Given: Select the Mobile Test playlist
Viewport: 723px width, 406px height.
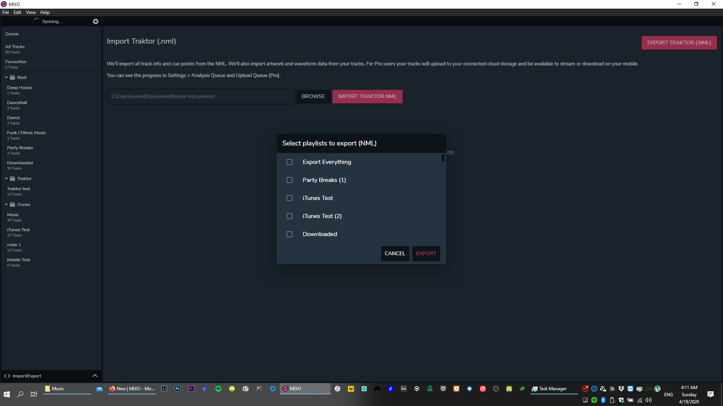Looking at the screenshot, I should point(52,262).
